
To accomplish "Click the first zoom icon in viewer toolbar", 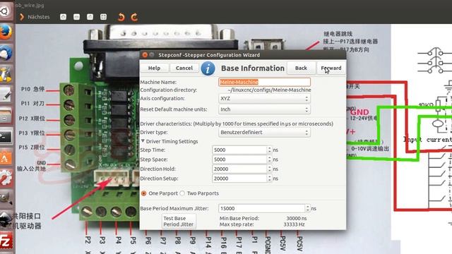I will 63,17.
